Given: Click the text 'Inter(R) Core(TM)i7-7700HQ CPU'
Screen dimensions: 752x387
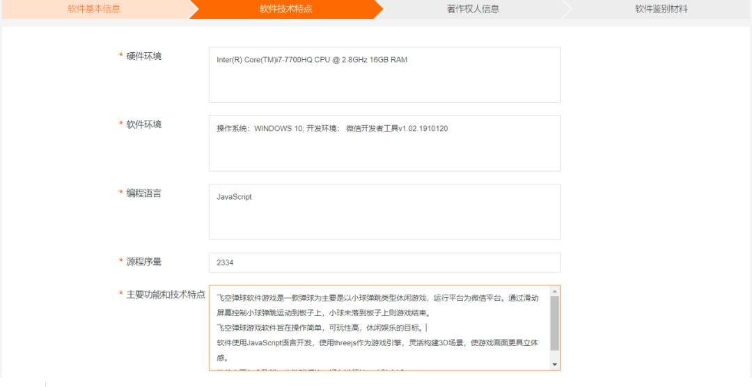Looking at the screenshot, I should point(274,60).
